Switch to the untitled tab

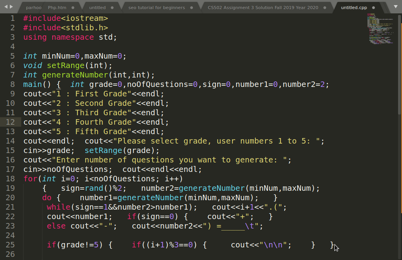[97, 8]
